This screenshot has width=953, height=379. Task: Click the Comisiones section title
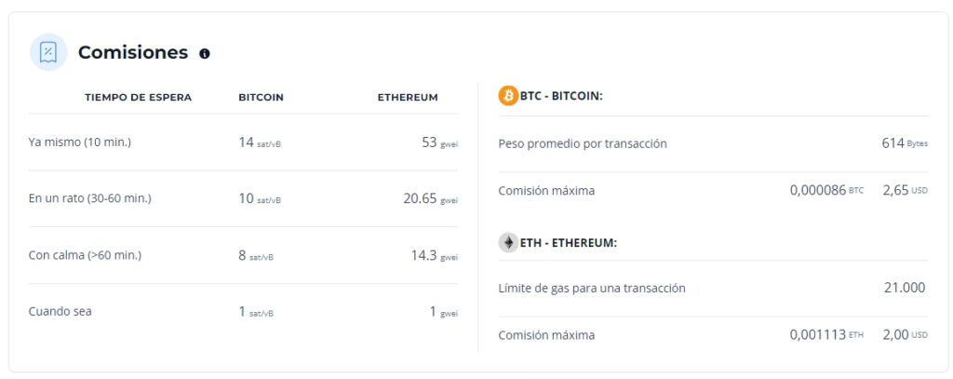133,53
